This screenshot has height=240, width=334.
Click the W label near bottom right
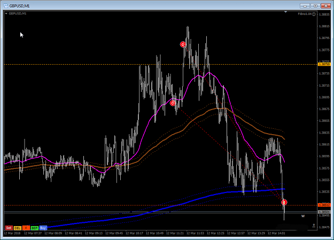point(303,216)
